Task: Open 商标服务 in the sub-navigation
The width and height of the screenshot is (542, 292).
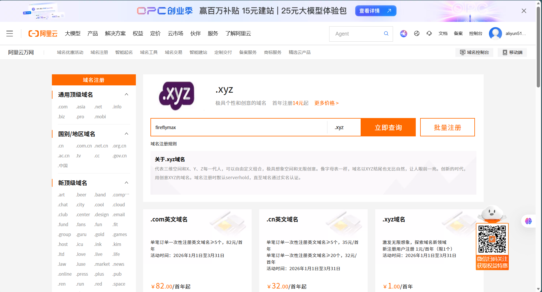Action: pos(273,52)
